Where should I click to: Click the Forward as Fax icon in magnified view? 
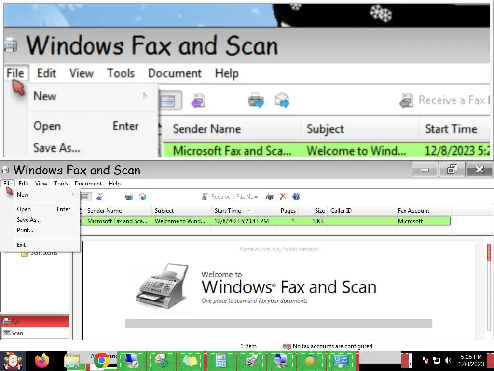tap(256, 100)
